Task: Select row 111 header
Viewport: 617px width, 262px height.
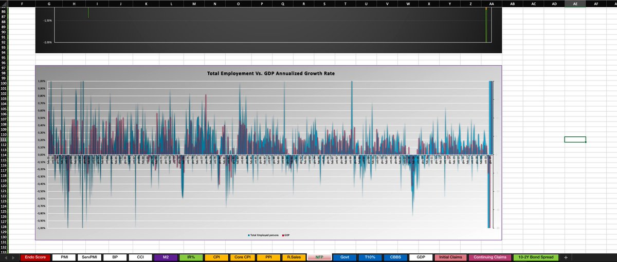Action: (x=4, y=139)
